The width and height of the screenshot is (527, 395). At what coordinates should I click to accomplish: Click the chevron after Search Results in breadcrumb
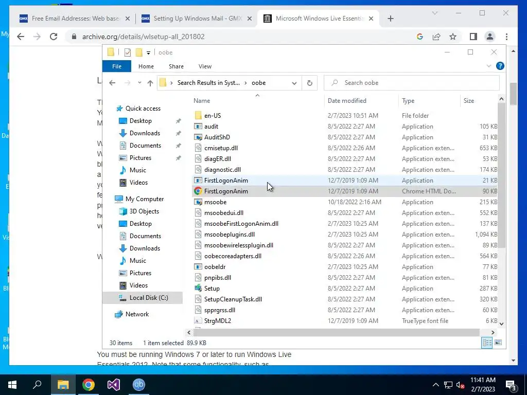245,83
